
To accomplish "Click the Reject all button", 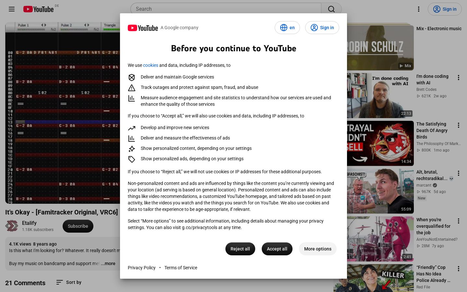I will pyautogui.click(x=240, y=249).
